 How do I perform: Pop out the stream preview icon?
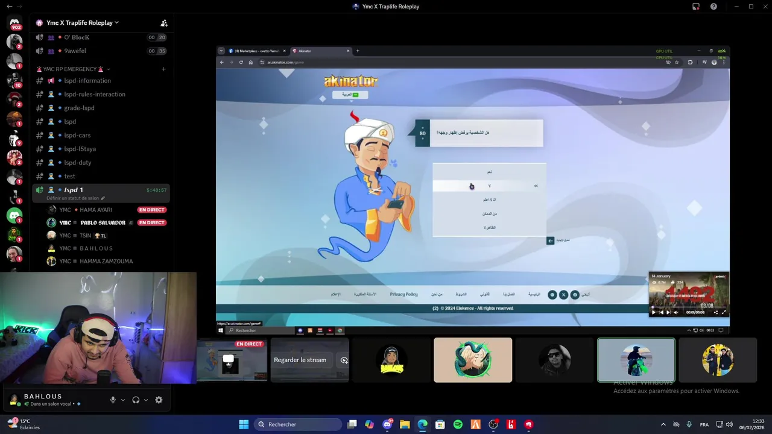pos(344,360)
